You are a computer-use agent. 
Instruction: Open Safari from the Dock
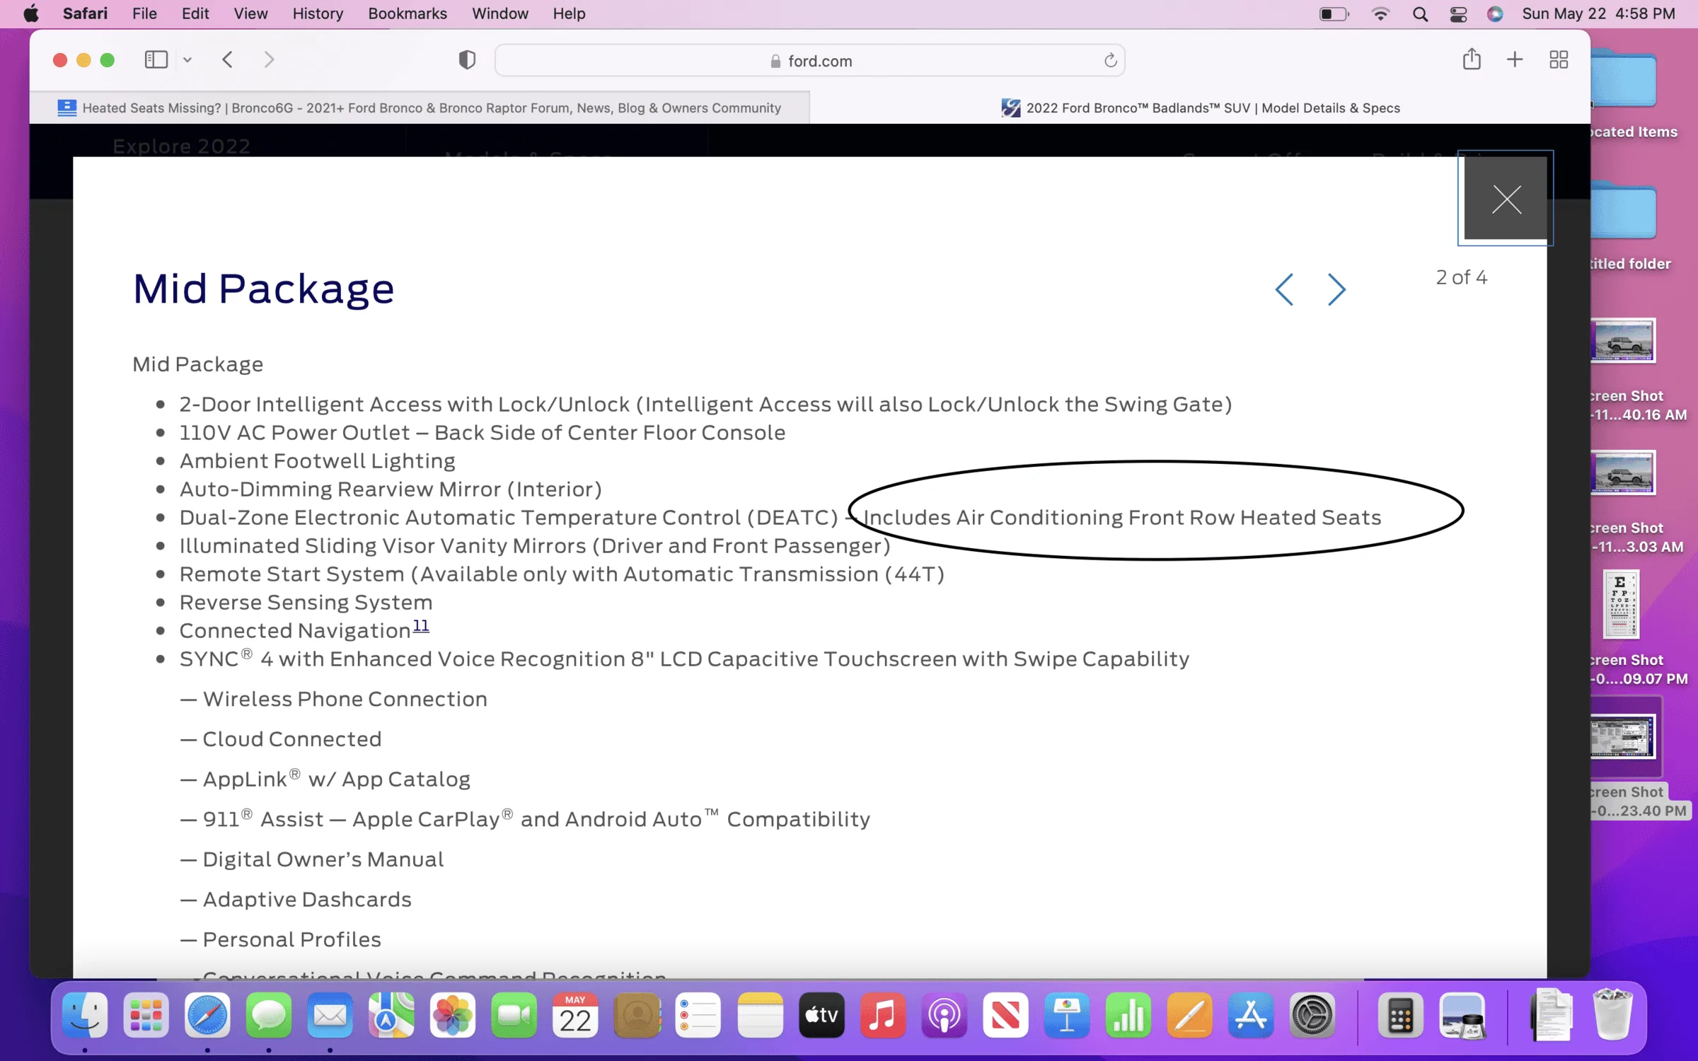tap(207, 1016)
